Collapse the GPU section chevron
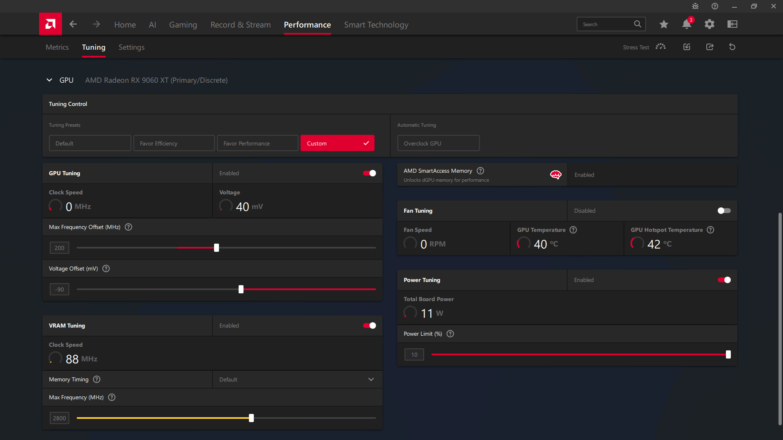783x440 pixels. tap(49, 80)
